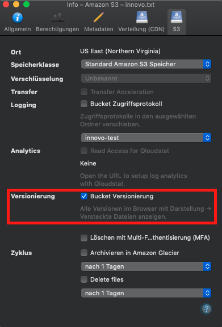Screen dimensions: 222x327
Task: Enable Bucket Zugriffsprotokoll logging checkbox
Action: point(84,104)
